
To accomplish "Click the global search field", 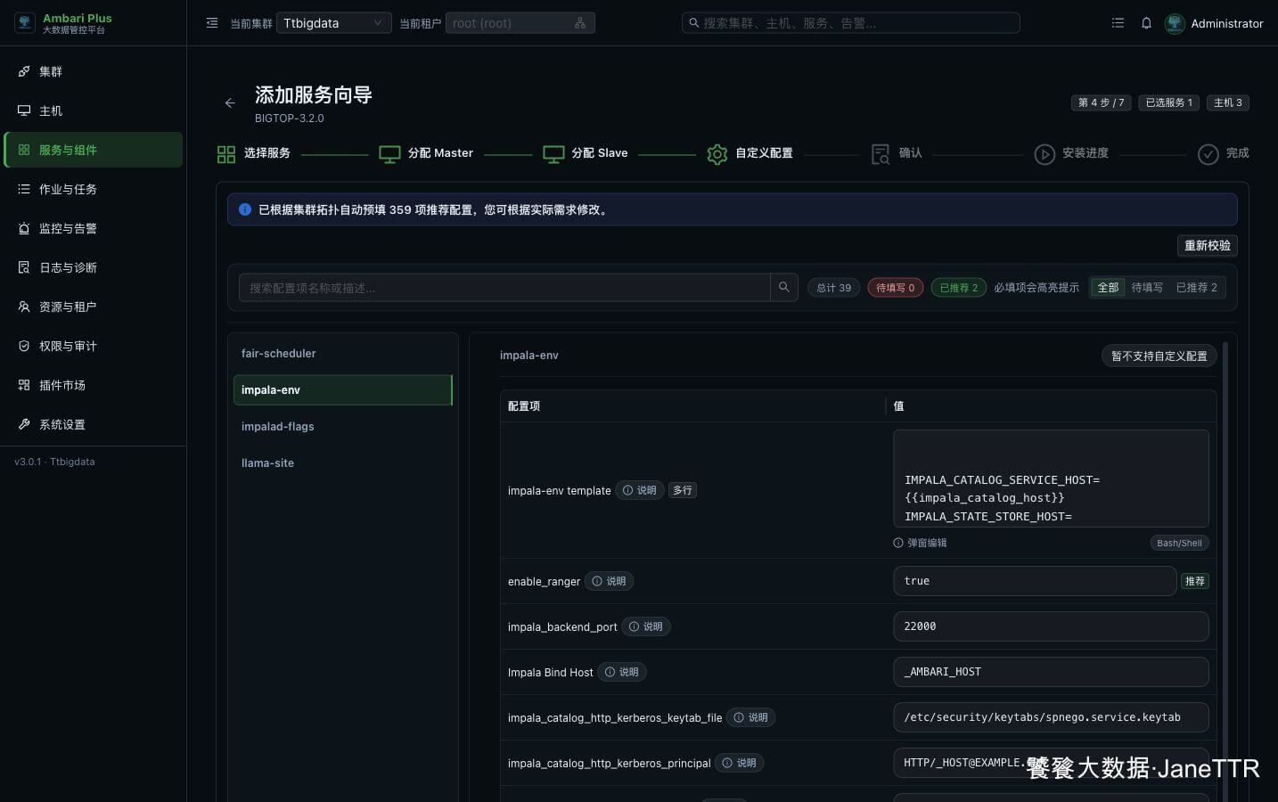I will pos(850,23).
